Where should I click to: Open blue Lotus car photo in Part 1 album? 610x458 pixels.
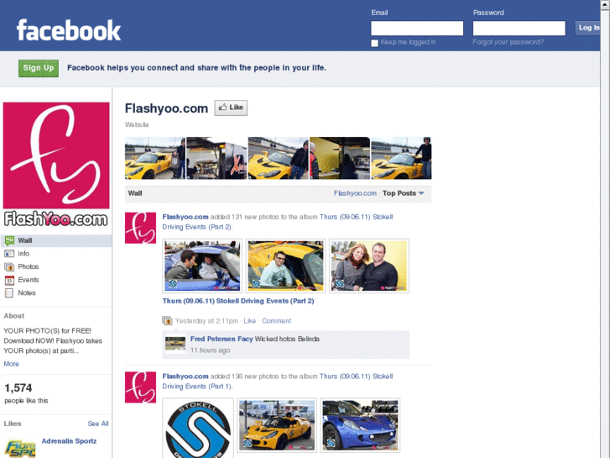tap(360, 425)
